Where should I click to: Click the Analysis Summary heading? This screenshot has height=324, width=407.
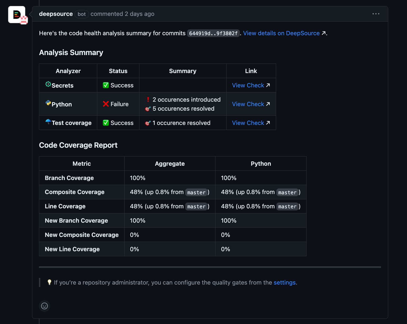pyautogui.click(x=71, y=52)
